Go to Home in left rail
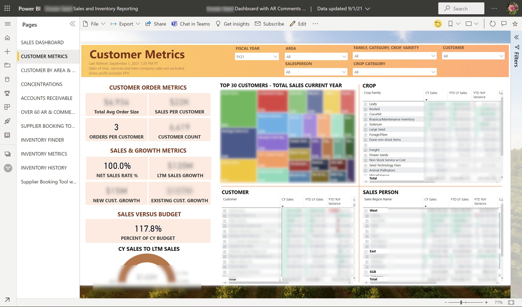Screen dimensions: 522x307 (x=7, y=38)
